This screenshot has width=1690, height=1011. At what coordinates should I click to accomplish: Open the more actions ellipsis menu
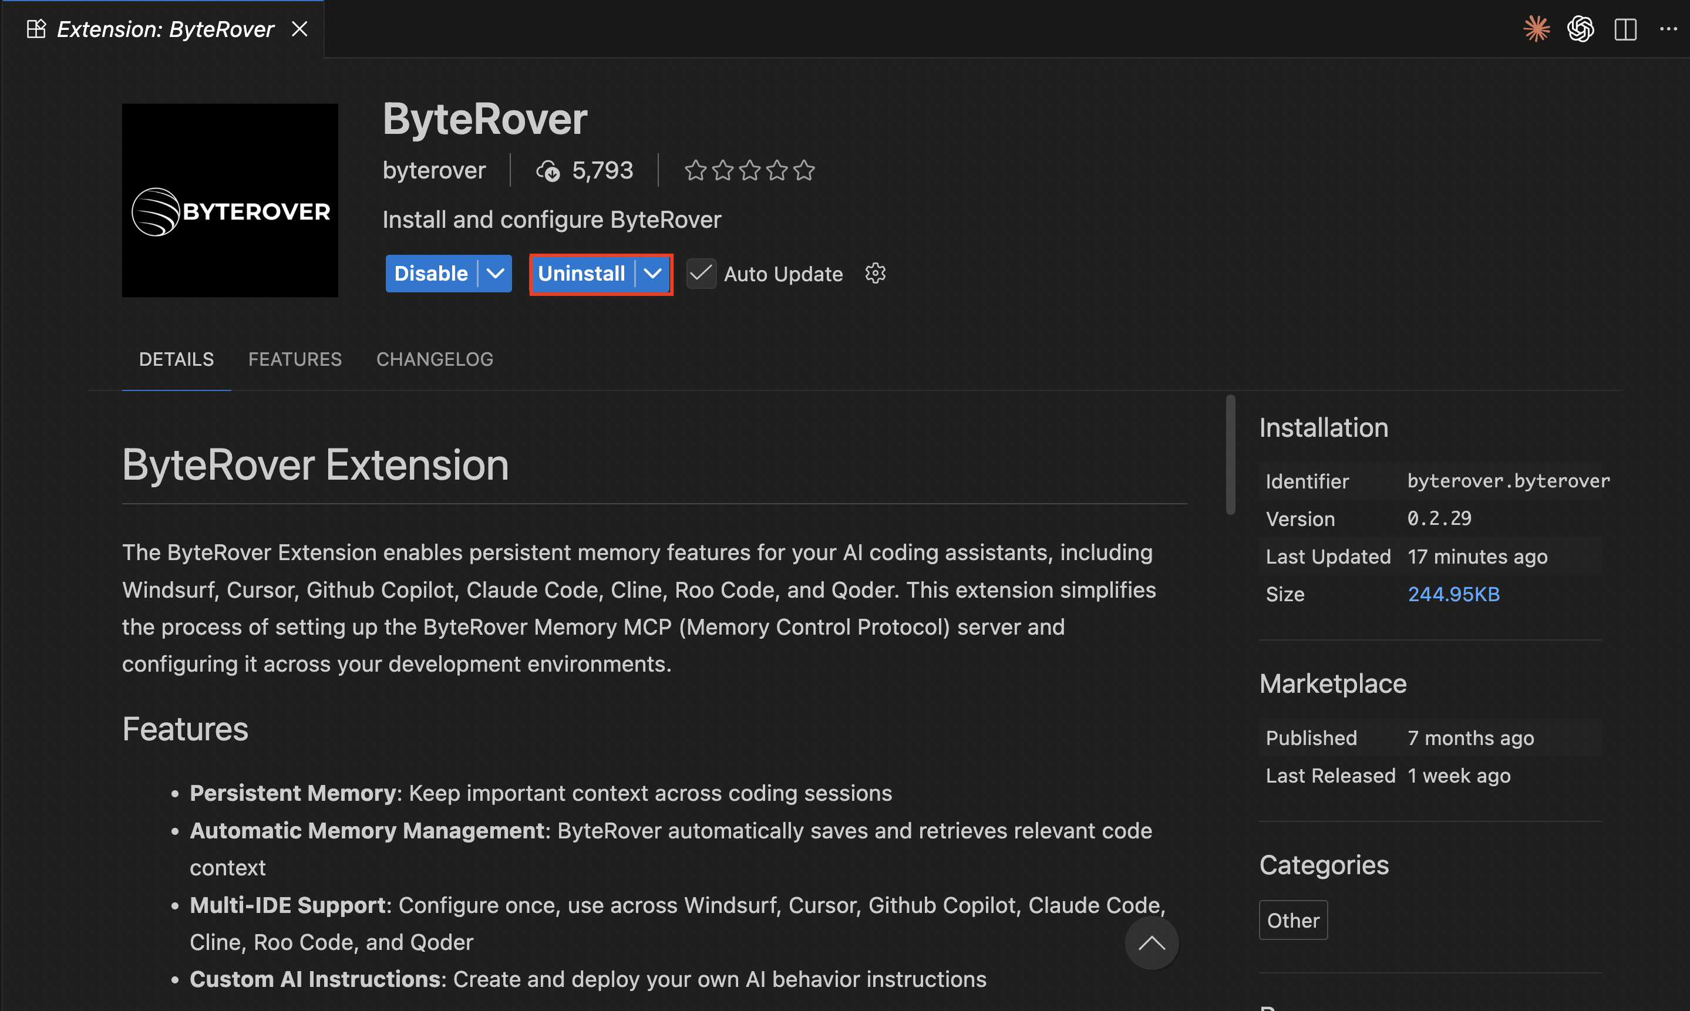tap(1669, 29)
